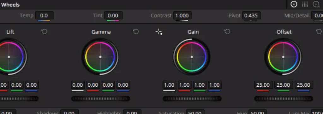Click the Gain wheel title
323x114 pixels.
[193, 32]
